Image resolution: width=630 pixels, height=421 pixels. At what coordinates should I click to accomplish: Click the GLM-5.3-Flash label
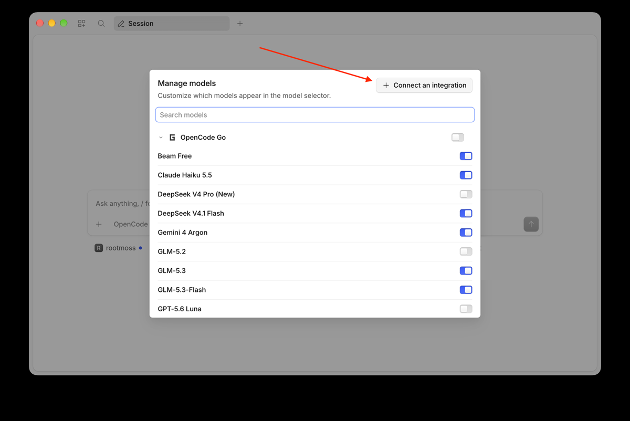click(x=182, y=290)
